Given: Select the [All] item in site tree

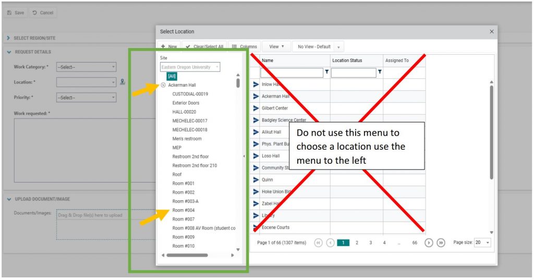Looking at the screenshot, I should (172, 76).
